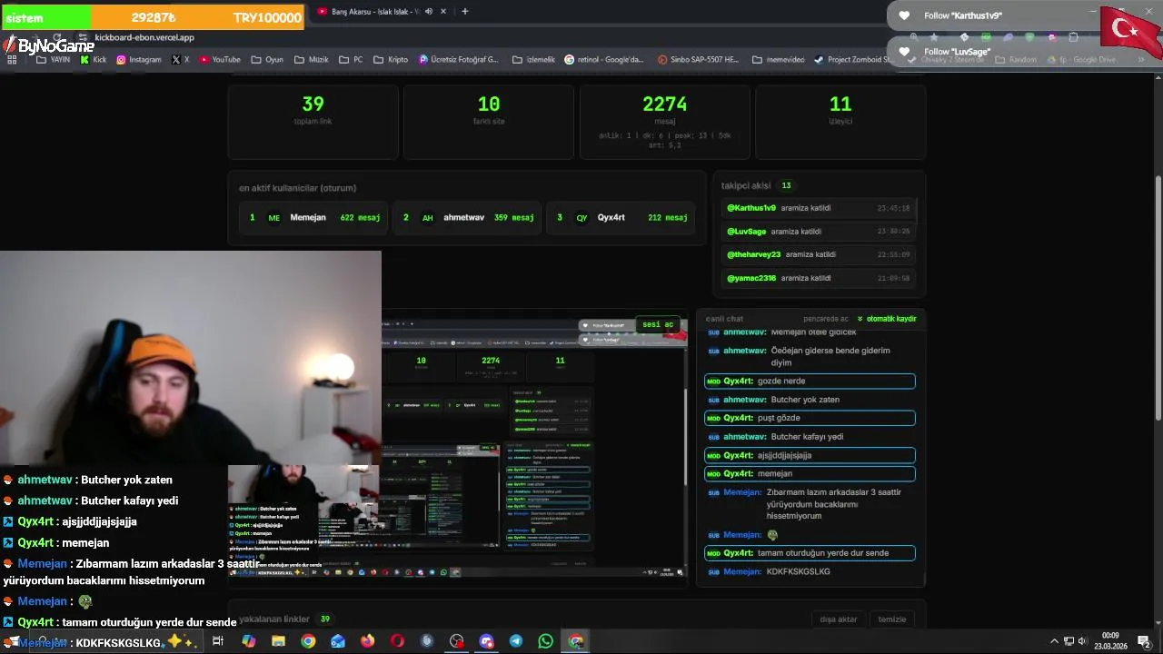Open the YouTube bookmark
Image resolution: width=1163 pixels, height=654 pixels.
220,60
